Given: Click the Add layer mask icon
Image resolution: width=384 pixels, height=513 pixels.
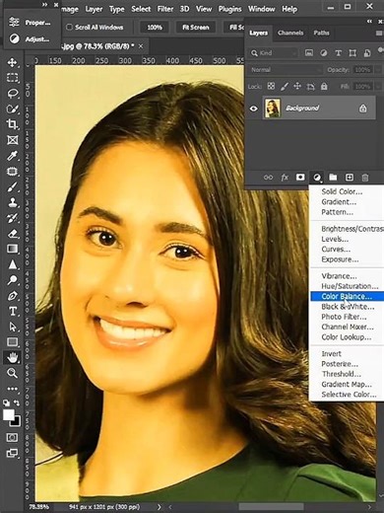Looking at the screenshot, I should (x=300, y=178).
